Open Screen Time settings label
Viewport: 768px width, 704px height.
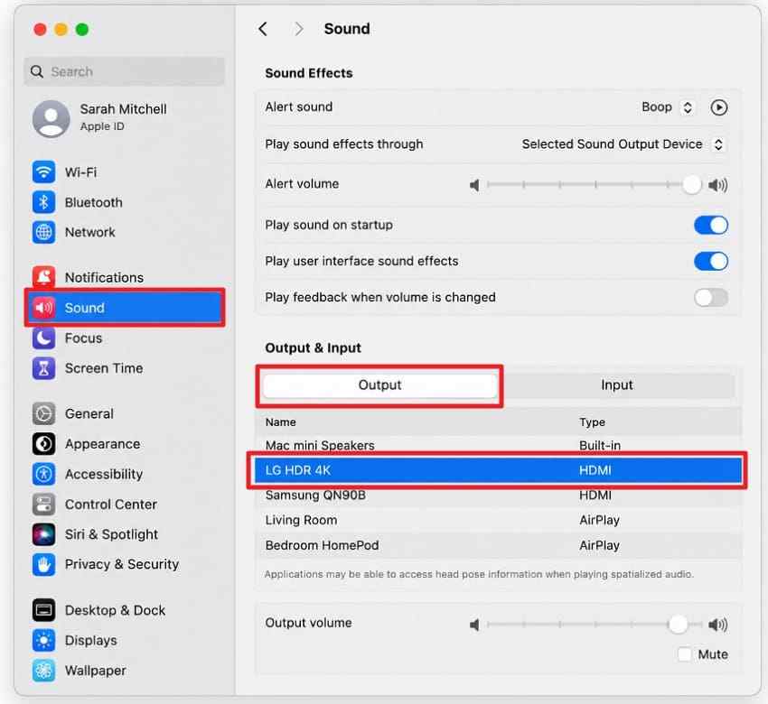click(x=104, y=368)
